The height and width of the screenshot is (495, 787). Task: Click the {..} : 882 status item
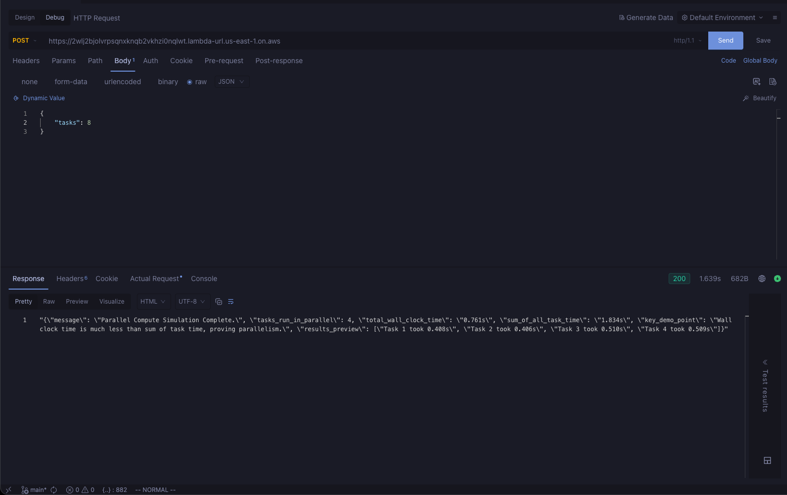(114, 490)
